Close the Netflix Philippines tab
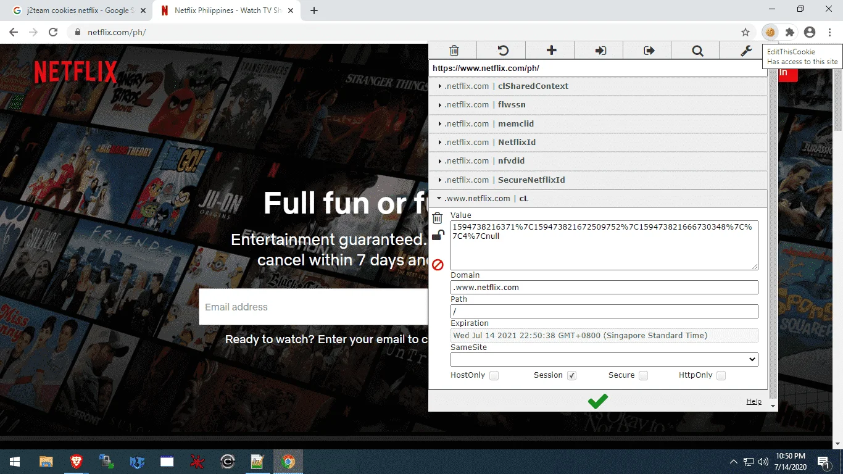Viewport: 843px width, 474px height. point(291,10)
